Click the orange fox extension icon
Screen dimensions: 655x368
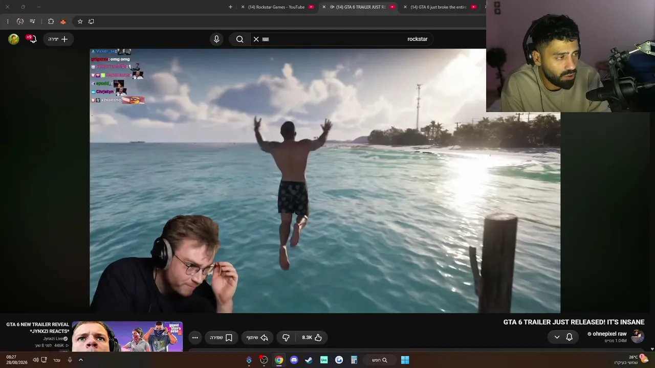63,21
